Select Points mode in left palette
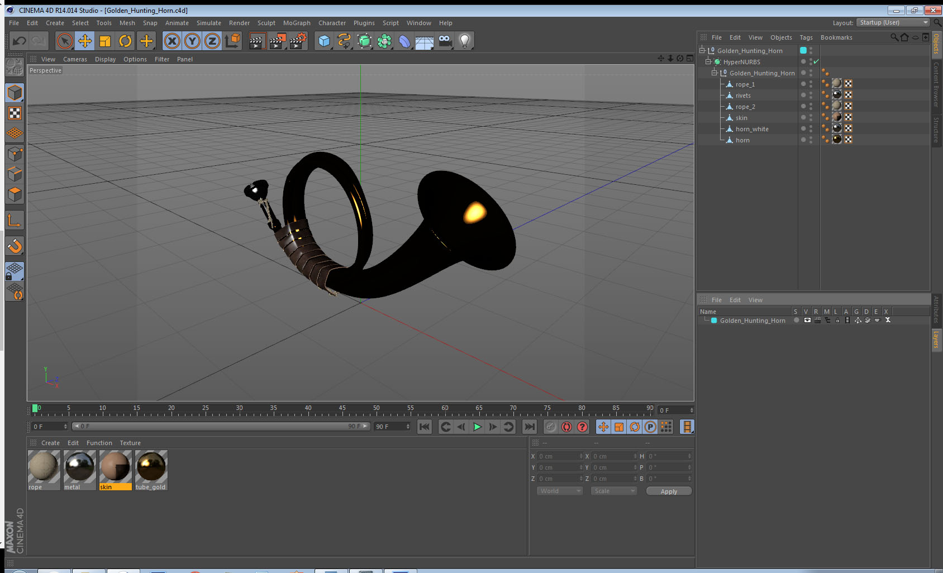The height and width of the screenshot is (573, 943). tap(15, 154)
